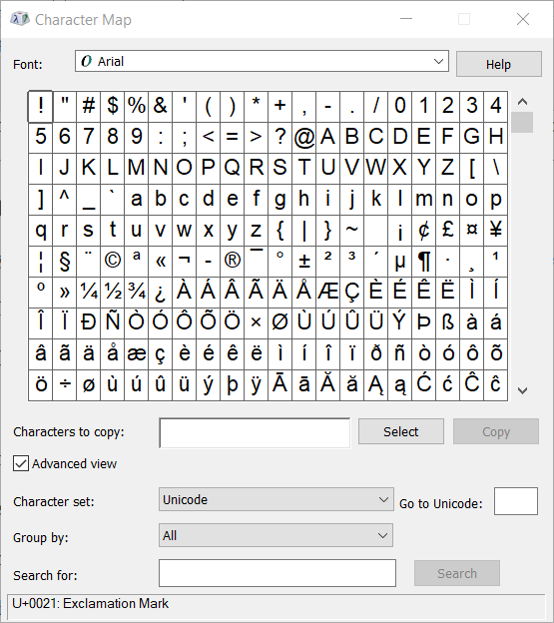Open the Character set Unicode dropdown
This screenshot has height=623, width=554.
pyautogui.click(x=277, y=499)
